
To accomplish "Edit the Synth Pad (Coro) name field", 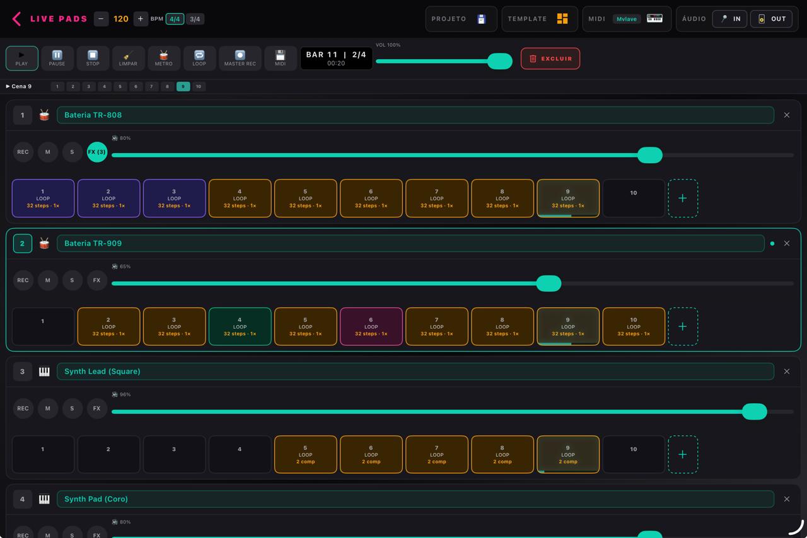I will click(415, 499).
